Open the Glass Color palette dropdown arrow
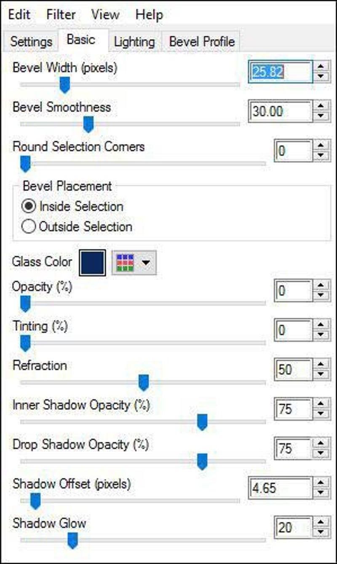 tap(146, 263)
